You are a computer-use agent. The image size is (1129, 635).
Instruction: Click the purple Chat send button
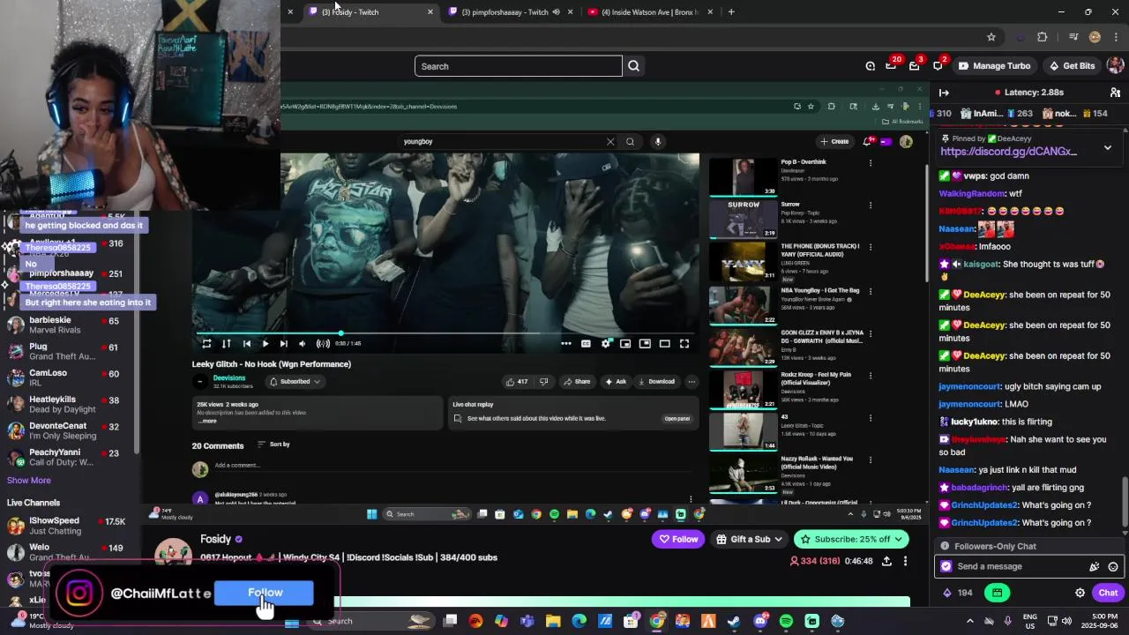point(1108,593)
